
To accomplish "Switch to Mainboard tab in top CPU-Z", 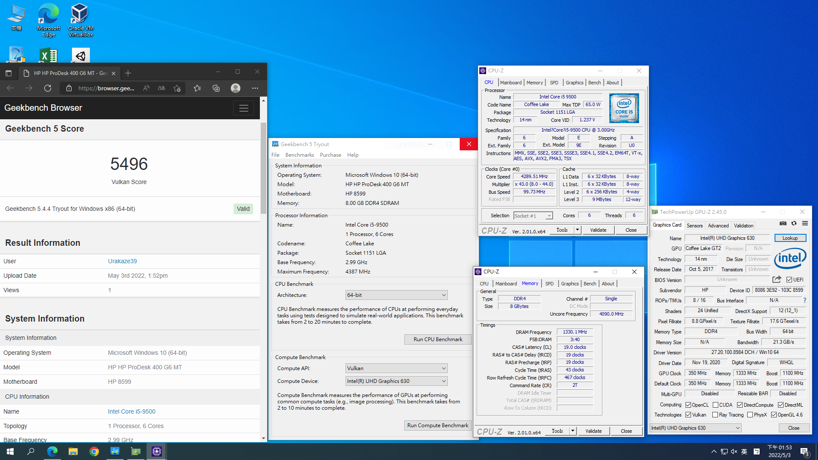I will pyautogui.click(x=510, y=83).
